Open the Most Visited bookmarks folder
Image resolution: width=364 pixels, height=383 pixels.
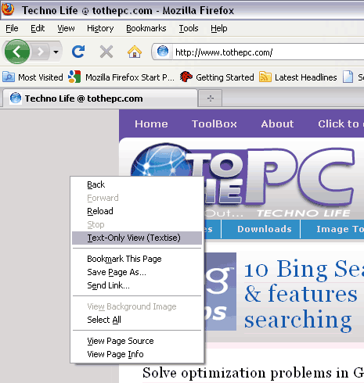click(33, 77)
